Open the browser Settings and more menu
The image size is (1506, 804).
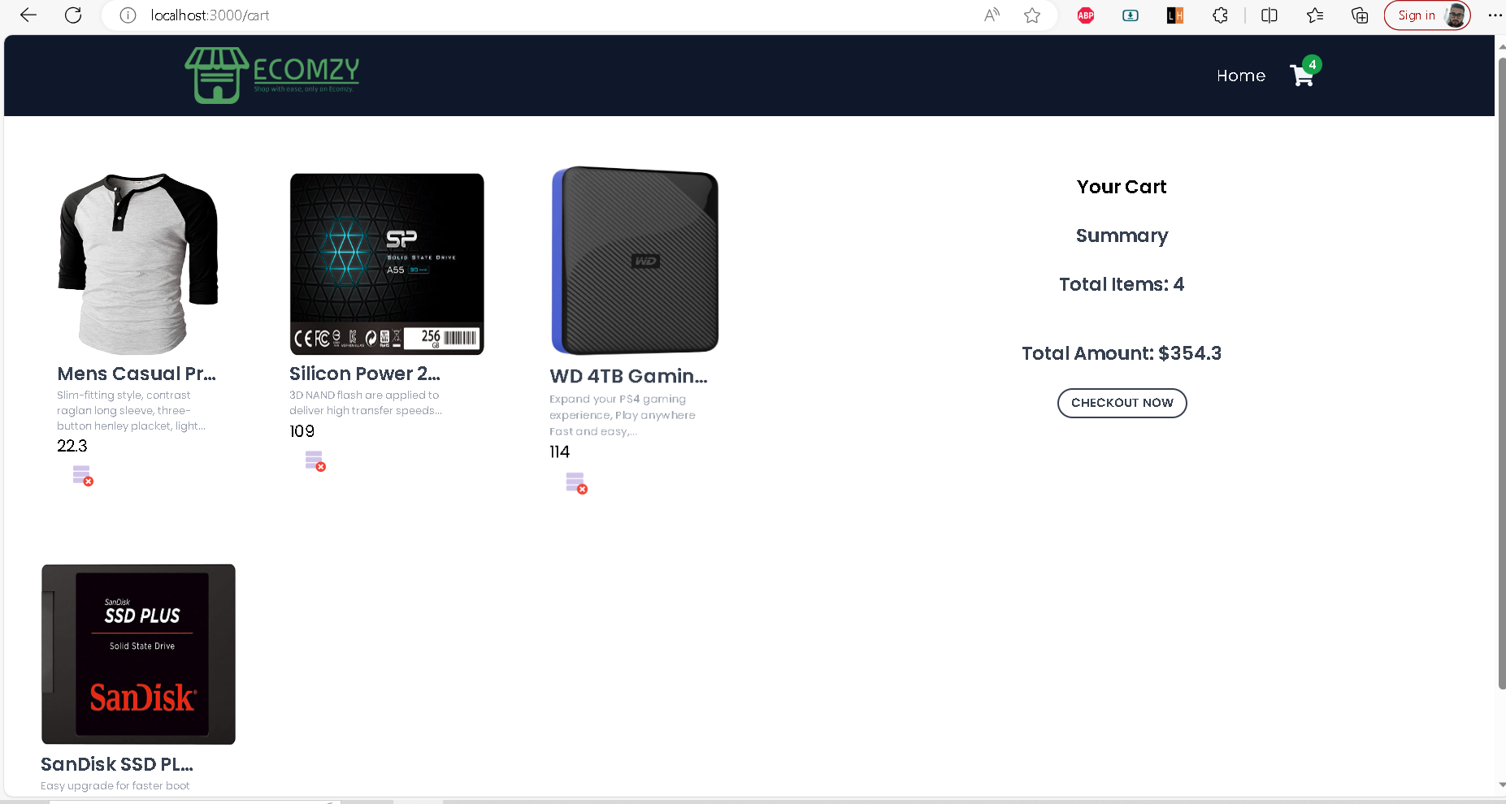pos(1494,15)
